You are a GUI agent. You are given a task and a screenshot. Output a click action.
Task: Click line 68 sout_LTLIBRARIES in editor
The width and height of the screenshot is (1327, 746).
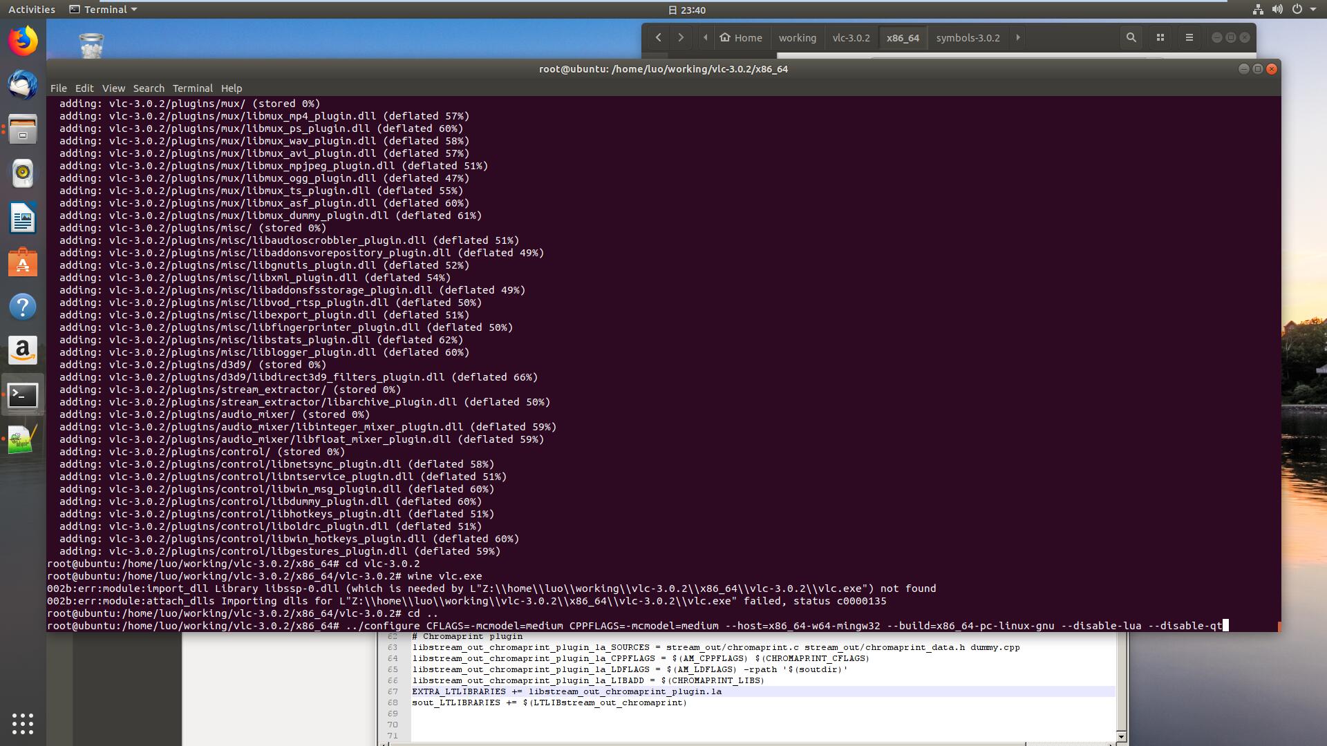(549, 702)
